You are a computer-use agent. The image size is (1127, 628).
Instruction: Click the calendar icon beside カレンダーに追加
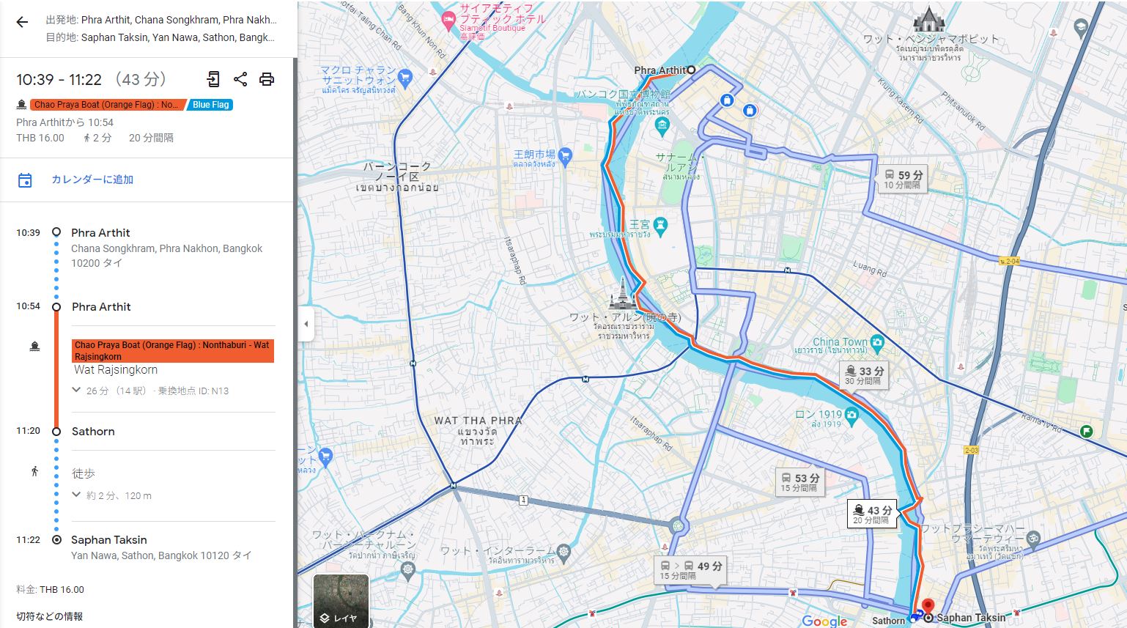(x=25, y=180)
